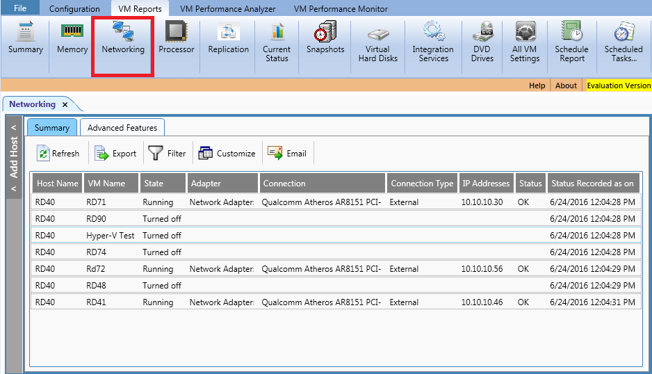Click Network Adapter cell in Rd72 row
The width and height of the screenshot is (652, 374).
pyautogui.click(x=222, y=269)
